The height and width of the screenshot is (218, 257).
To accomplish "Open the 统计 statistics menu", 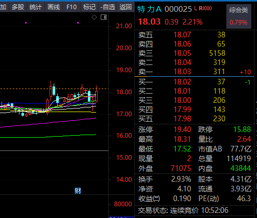I will [35, 7].
